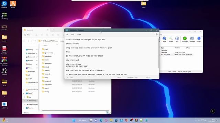Open the media folder on desktop
This screenshot has height=123, width=220.
coord(4,38)
